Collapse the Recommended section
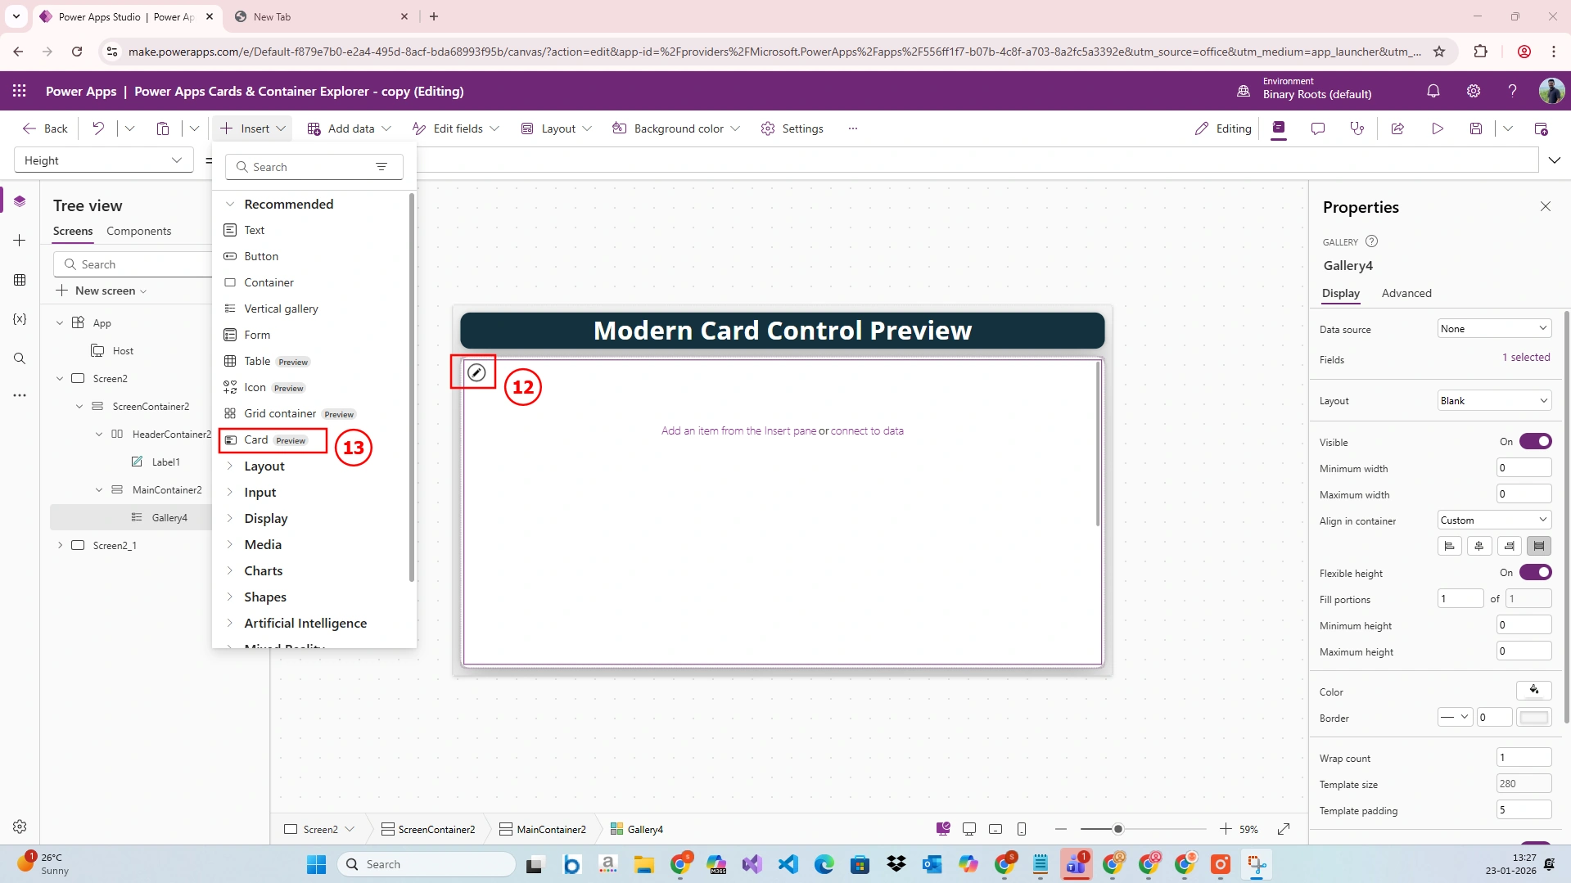 pos(230,205)
